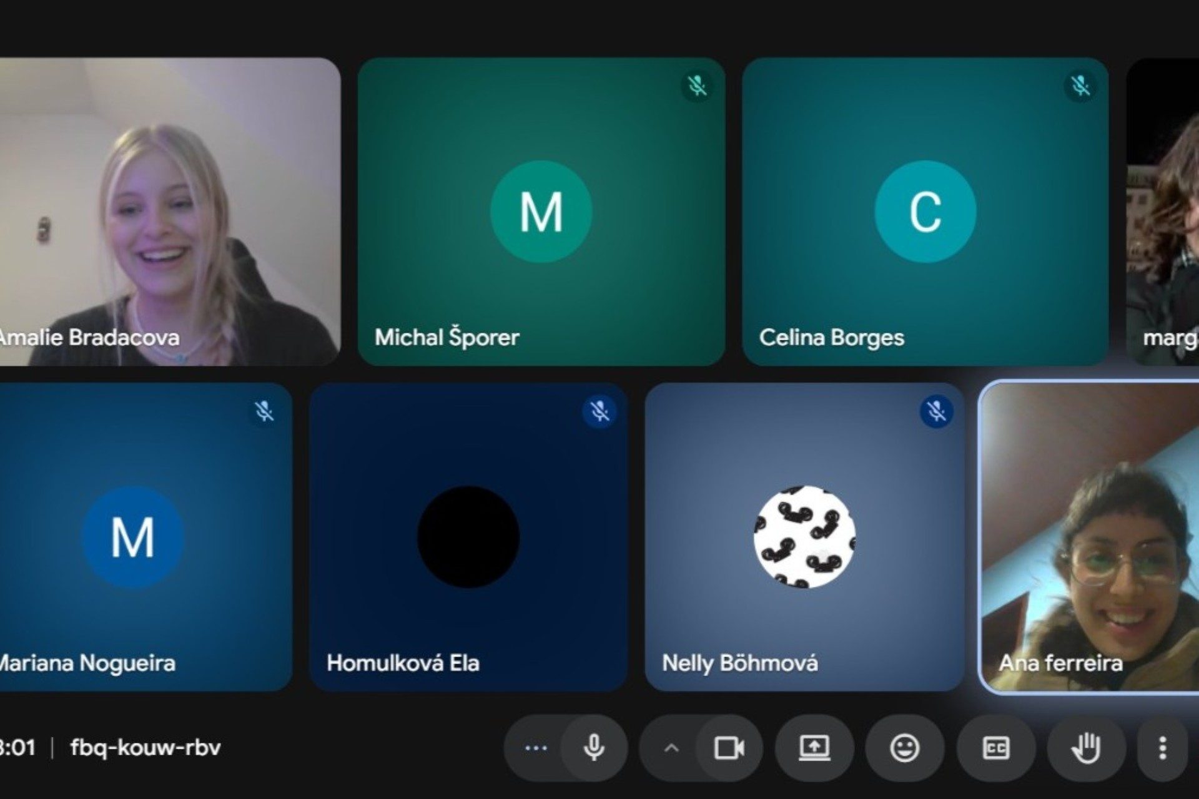Open the emoji reactions button
Viewport: 1199px width, 799px height.
[x=904, y=747]
